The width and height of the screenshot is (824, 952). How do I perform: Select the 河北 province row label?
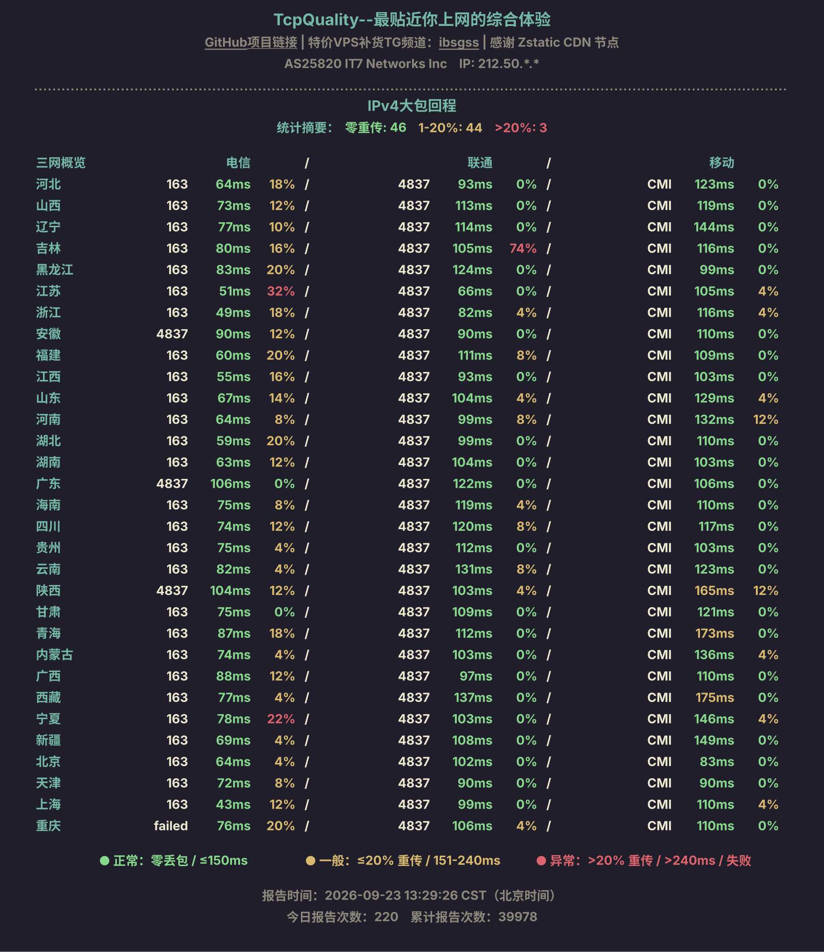tap(48, 184)
